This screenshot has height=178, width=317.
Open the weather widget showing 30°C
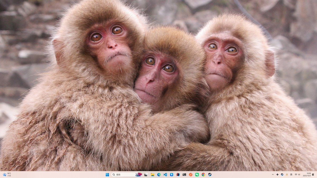(7, 175)
